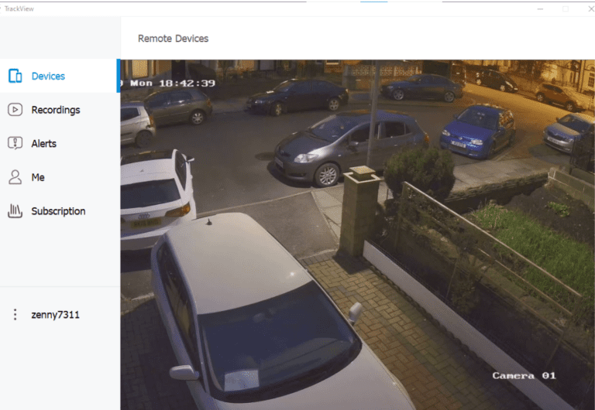This screenshot has height=410, width=595.
Task: Maximize the TrackView window
Action: [566, 9]
